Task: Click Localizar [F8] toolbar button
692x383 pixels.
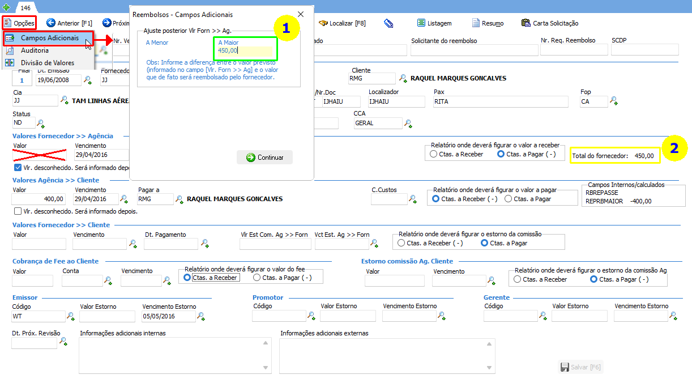Action: [x=342, y=23]
